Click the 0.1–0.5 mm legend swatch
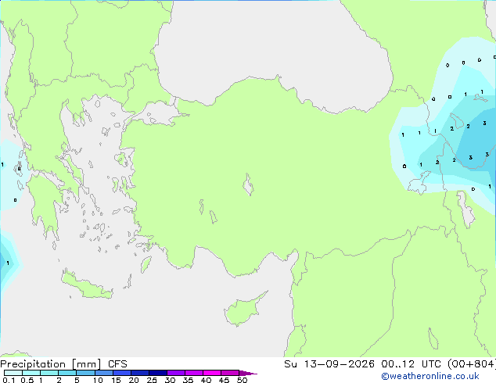Image resolution: width=496 pixels, height=383 pixels. click(13, 373)
